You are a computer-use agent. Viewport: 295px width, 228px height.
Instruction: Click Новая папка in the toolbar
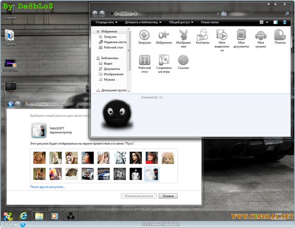(209, 22)
